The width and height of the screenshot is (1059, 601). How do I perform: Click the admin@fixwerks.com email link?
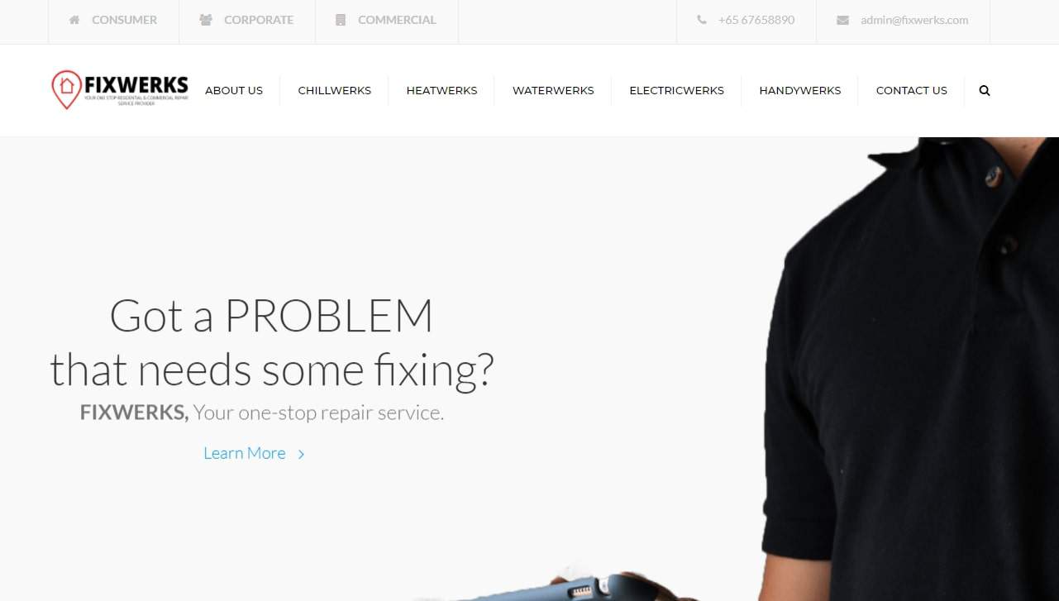914,20
